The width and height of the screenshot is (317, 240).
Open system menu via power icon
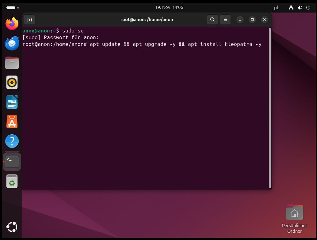(308, 8)
